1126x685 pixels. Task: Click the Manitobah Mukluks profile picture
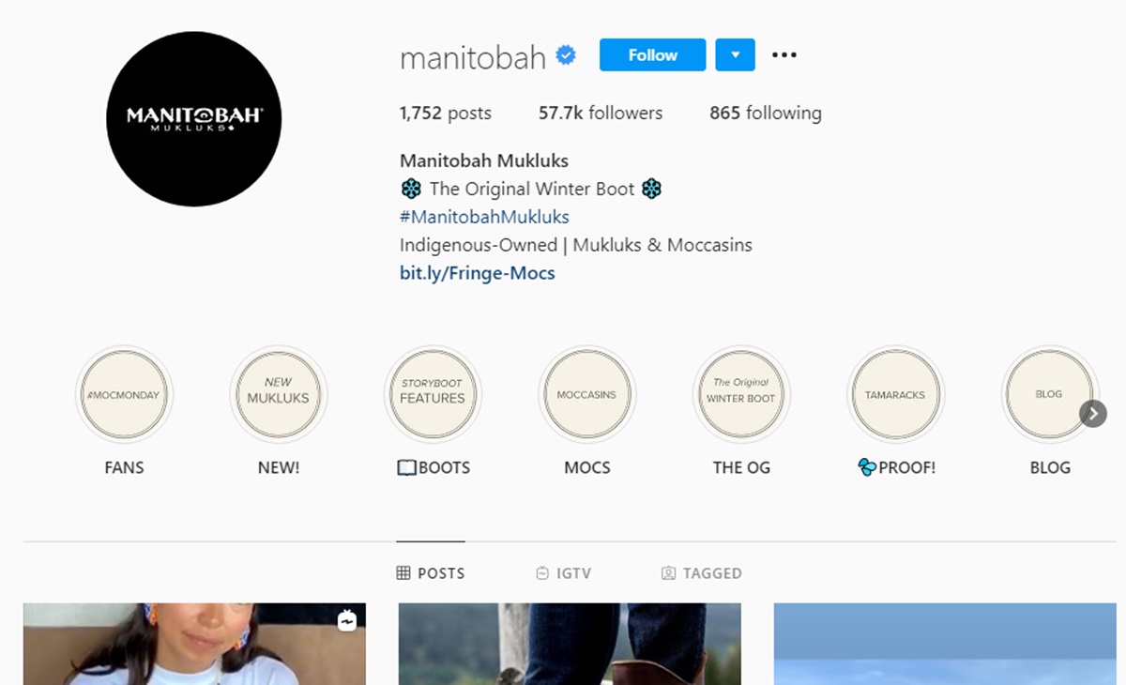(x=194, y=118)
